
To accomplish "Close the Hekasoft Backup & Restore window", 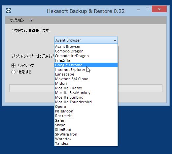I will (x=159, y=9).
